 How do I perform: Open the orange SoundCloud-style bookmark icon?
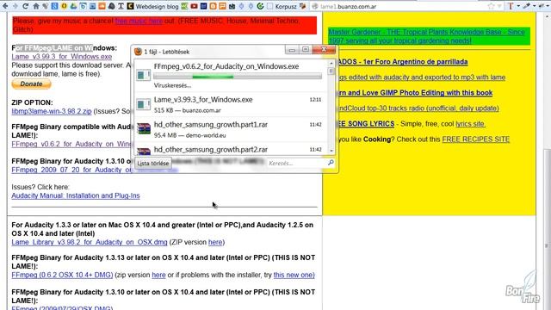(x=102, y=6)
